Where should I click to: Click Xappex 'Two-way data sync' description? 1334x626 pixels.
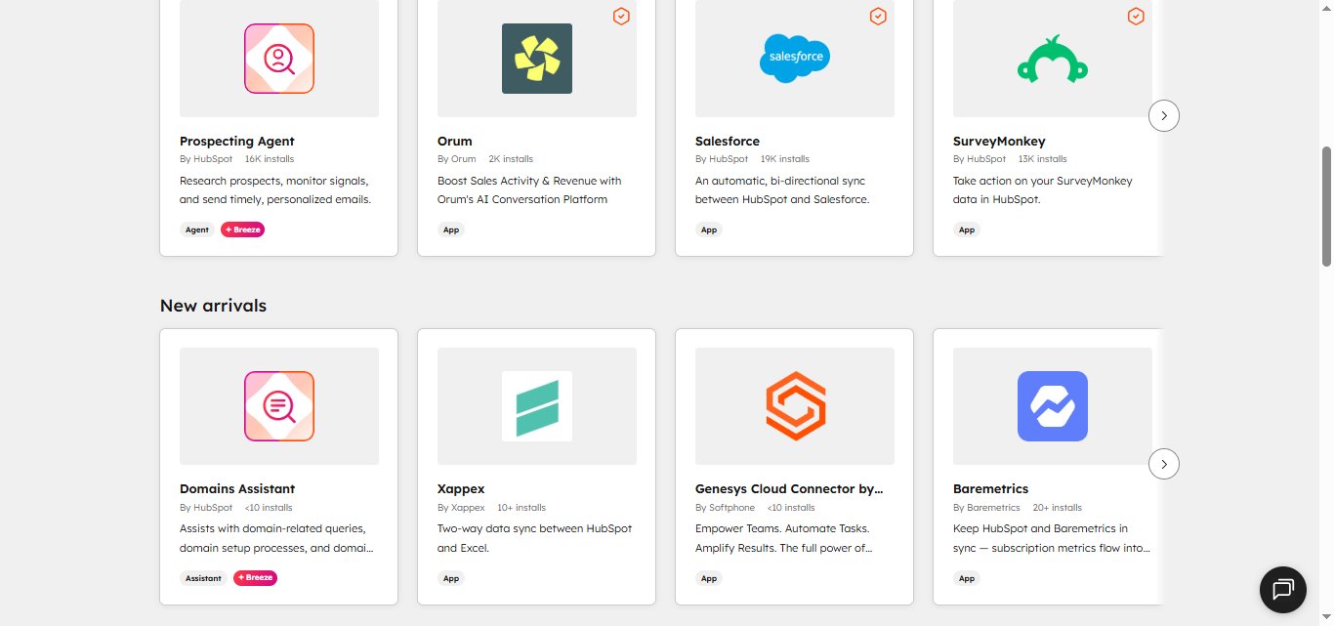pyautogui.click(x=534, y=538)
